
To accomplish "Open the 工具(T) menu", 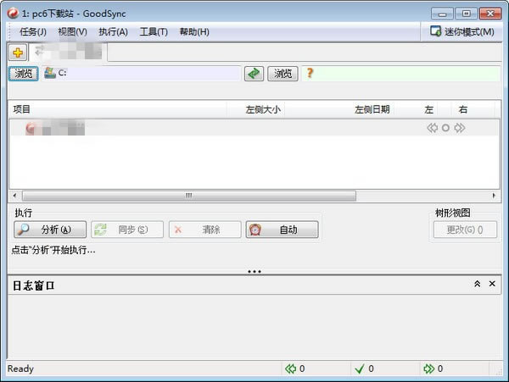I will [x=154, y=31].
